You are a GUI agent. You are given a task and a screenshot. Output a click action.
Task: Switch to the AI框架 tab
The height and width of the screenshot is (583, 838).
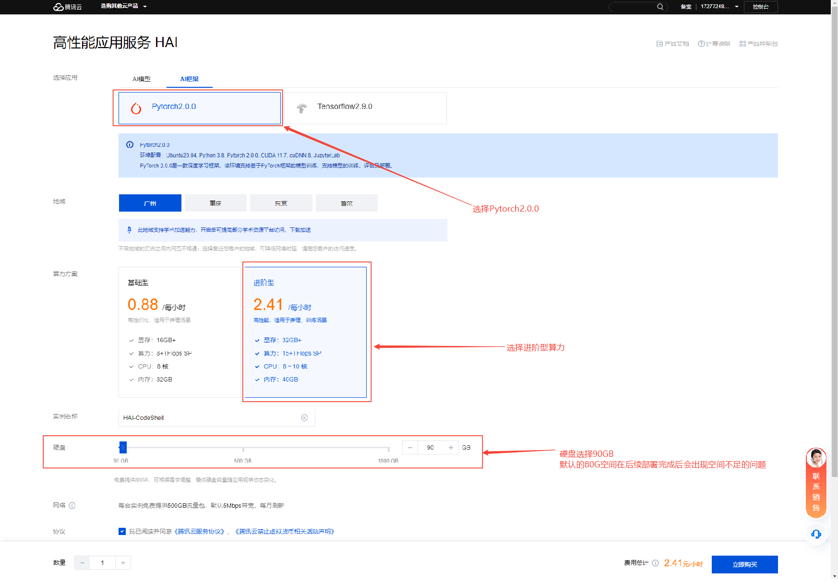tap(189, 79)
